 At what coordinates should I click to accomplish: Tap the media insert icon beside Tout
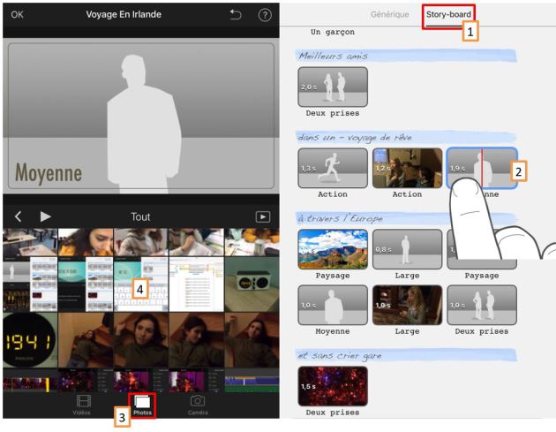[263, 216]
